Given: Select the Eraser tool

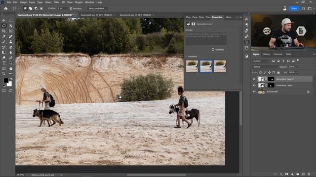Looking at the screenshot, I should (11, 47).
